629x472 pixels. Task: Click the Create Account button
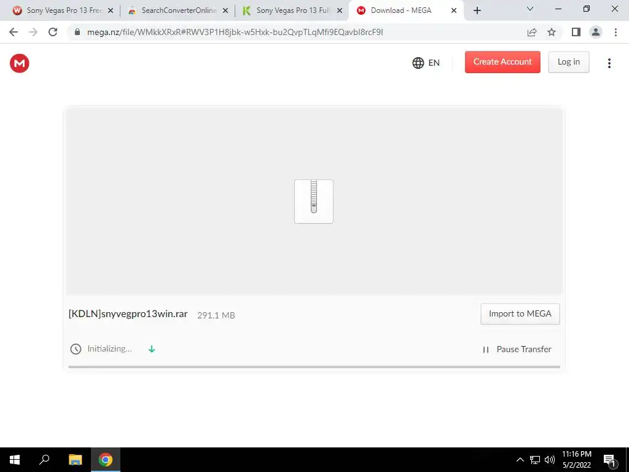click(502, 62)
